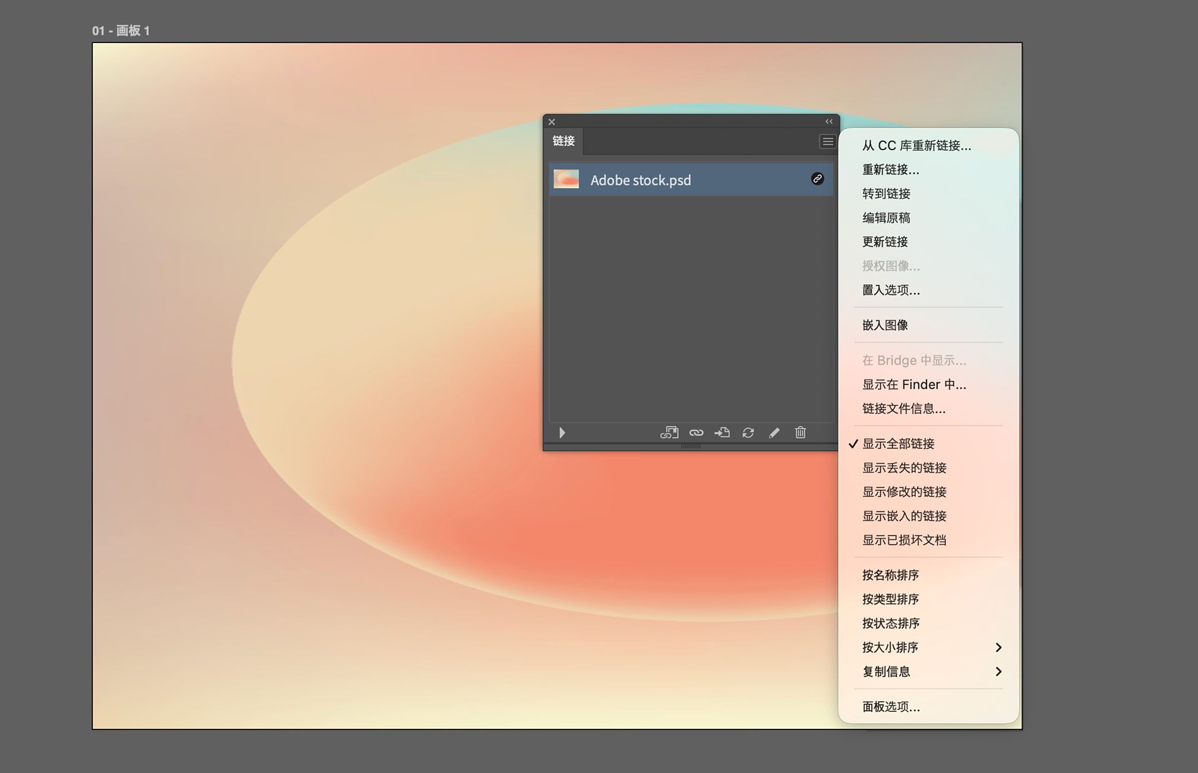This screenshot has width=1198, height=773.
Task: Choose 编辑原稿 from the menu
Action: 928,218
